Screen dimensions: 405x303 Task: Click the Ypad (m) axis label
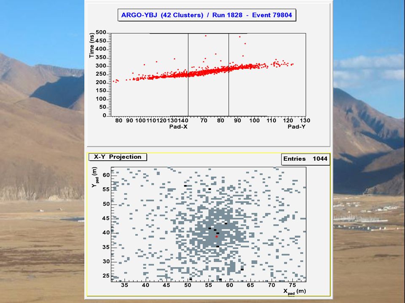95,177
